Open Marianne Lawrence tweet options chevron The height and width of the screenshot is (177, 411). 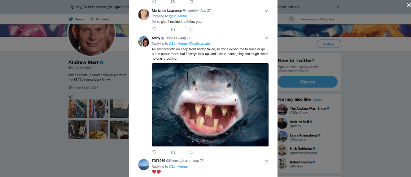pyautogui.click(x=266, y=11)
